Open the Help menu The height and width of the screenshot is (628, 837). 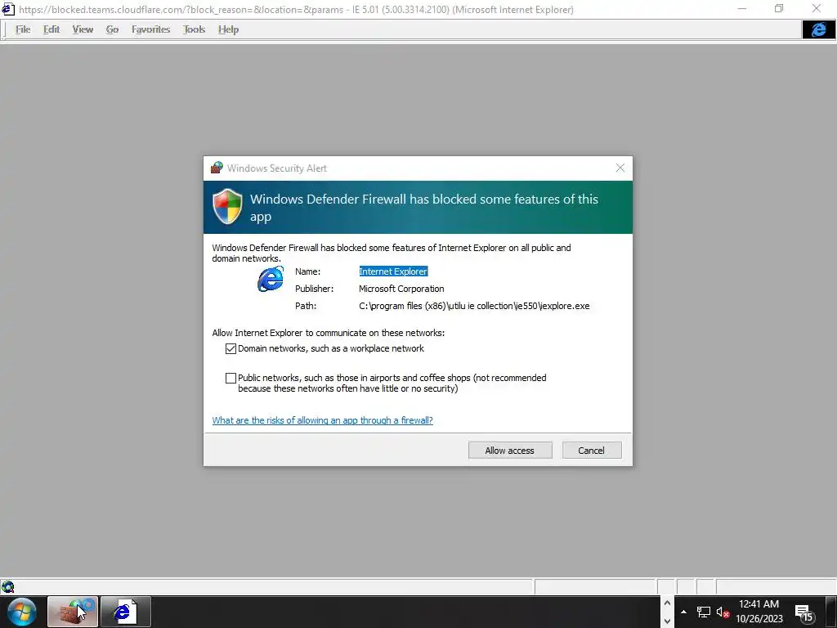point(228,29)
